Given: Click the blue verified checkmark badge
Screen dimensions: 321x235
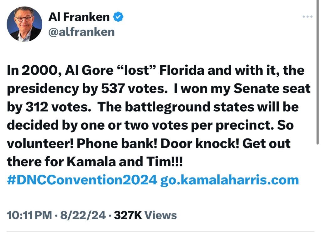Looking at the screenshot, I should coord(118,17).
